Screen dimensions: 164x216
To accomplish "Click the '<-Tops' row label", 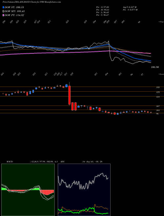I will tap(161, 22).
